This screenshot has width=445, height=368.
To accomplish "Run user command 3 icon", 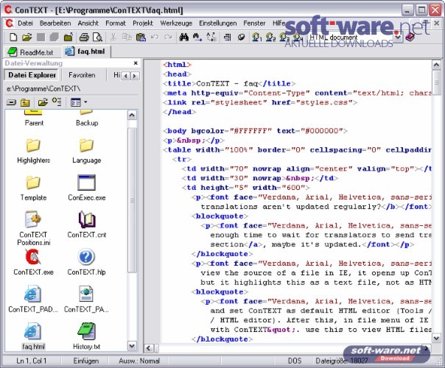I will (284, 37).
